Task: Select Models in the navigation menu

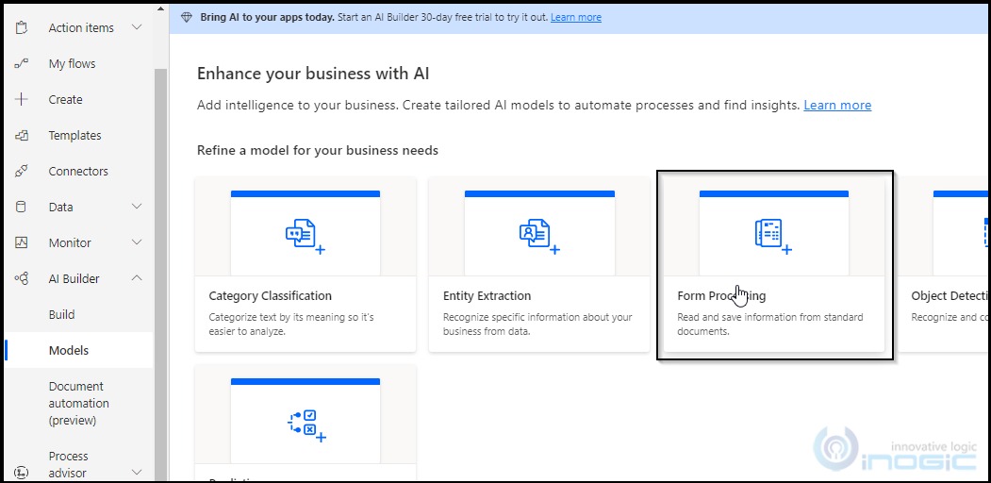Action: [x=69, y=351]
